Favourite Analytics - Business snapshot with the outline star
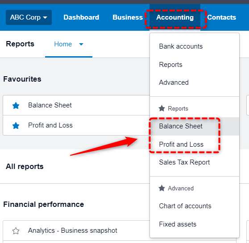249x243 pixels. [x=16, y=231]
